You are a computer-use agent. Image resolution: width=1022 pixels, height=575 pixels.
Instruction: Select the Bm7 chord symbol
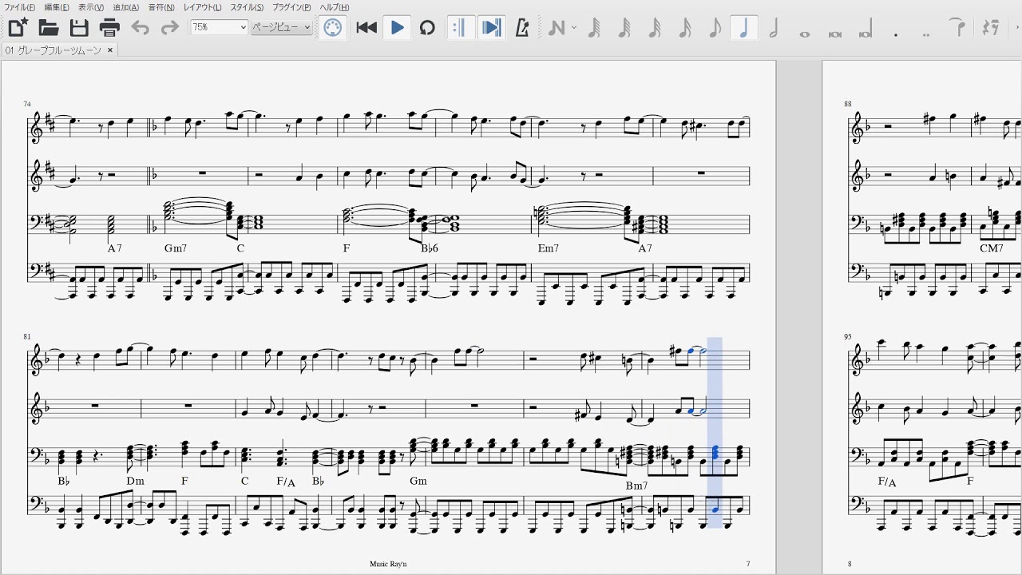636,486
